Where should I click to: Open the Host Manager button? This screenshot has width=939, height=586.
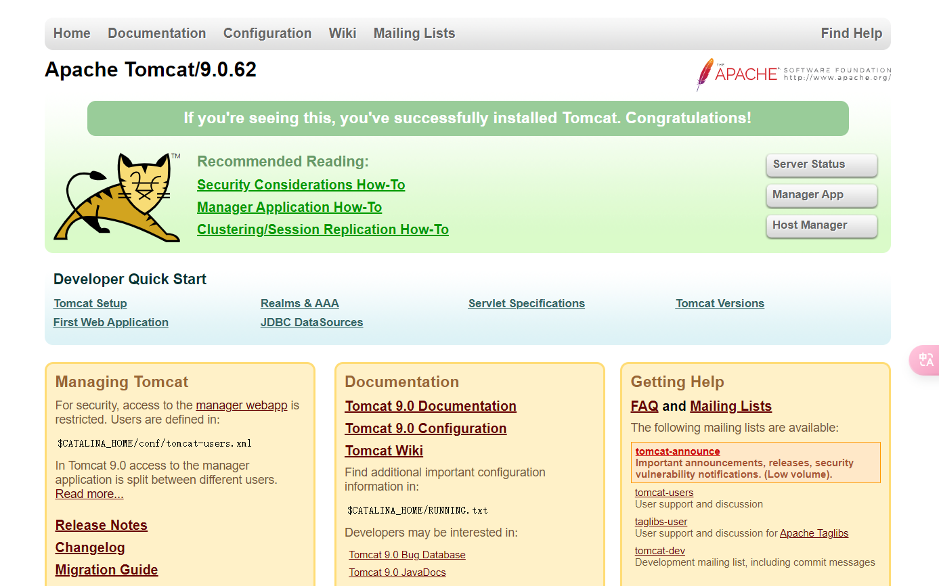[x=821, y=225]
